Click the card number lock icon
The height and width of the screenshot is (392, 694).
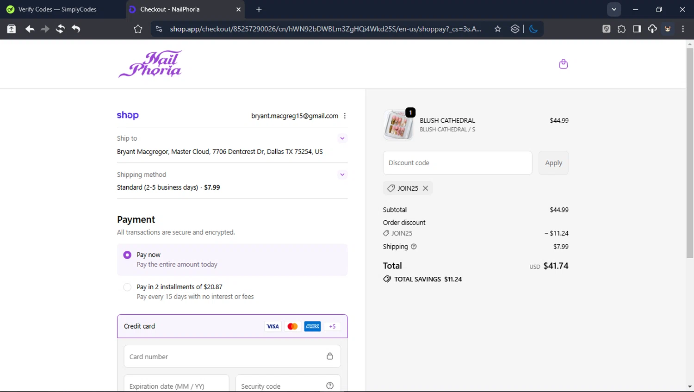[330, 356]
